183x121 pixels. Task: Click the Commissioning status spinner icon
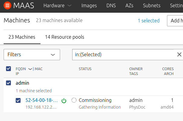(74, 100)
